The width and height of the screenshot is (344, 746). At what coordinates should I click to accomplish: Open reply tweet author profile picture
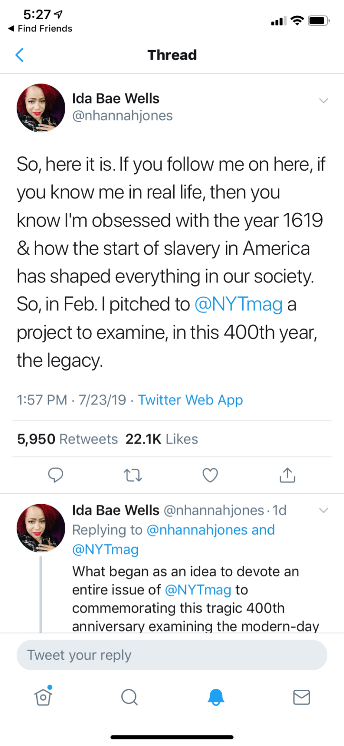41,528
